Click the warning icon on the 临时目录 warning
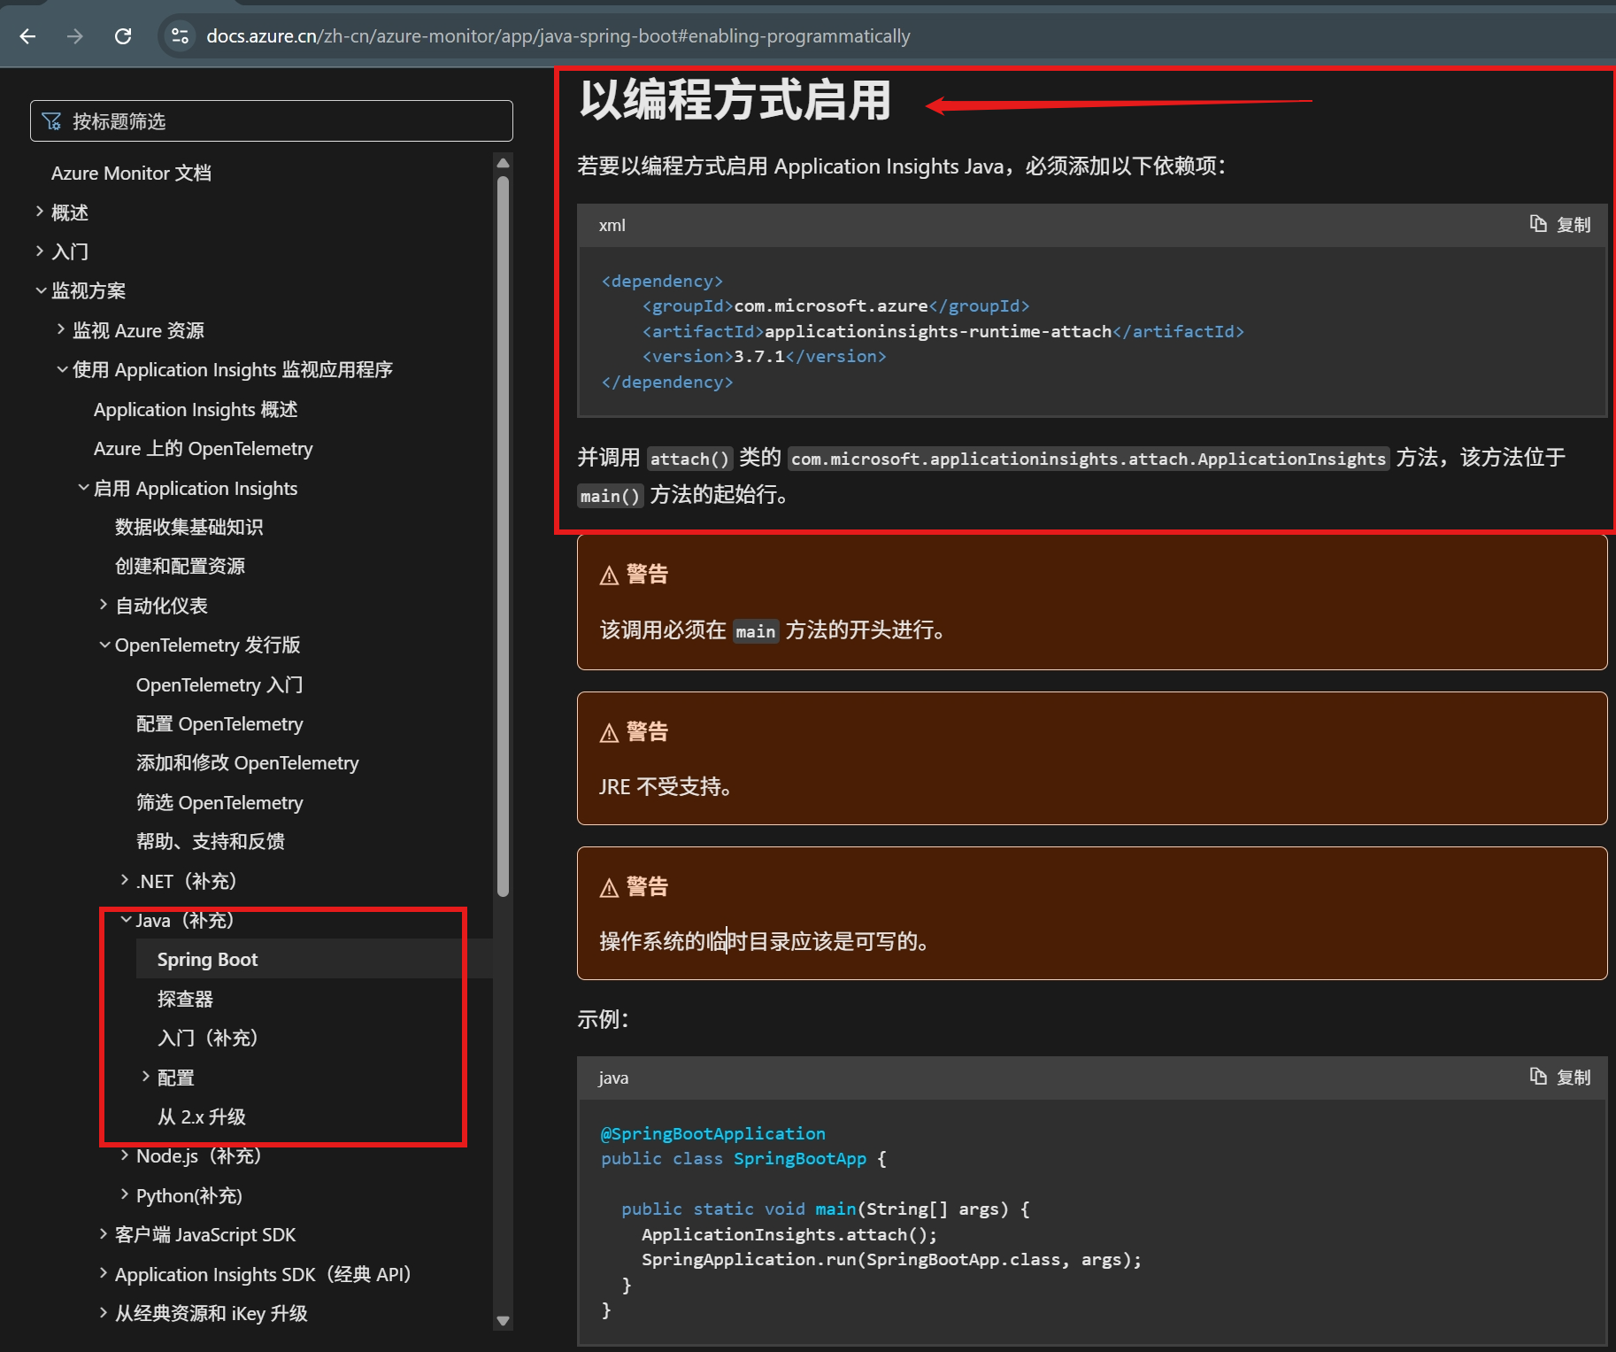 610,885
